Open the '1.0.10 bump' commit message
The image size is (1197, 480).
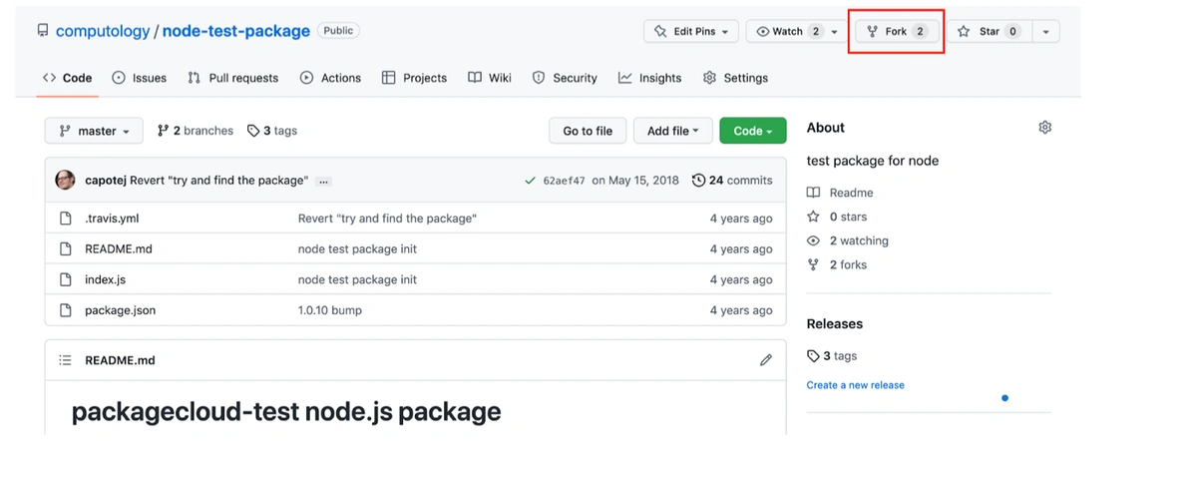coord(330,310)
